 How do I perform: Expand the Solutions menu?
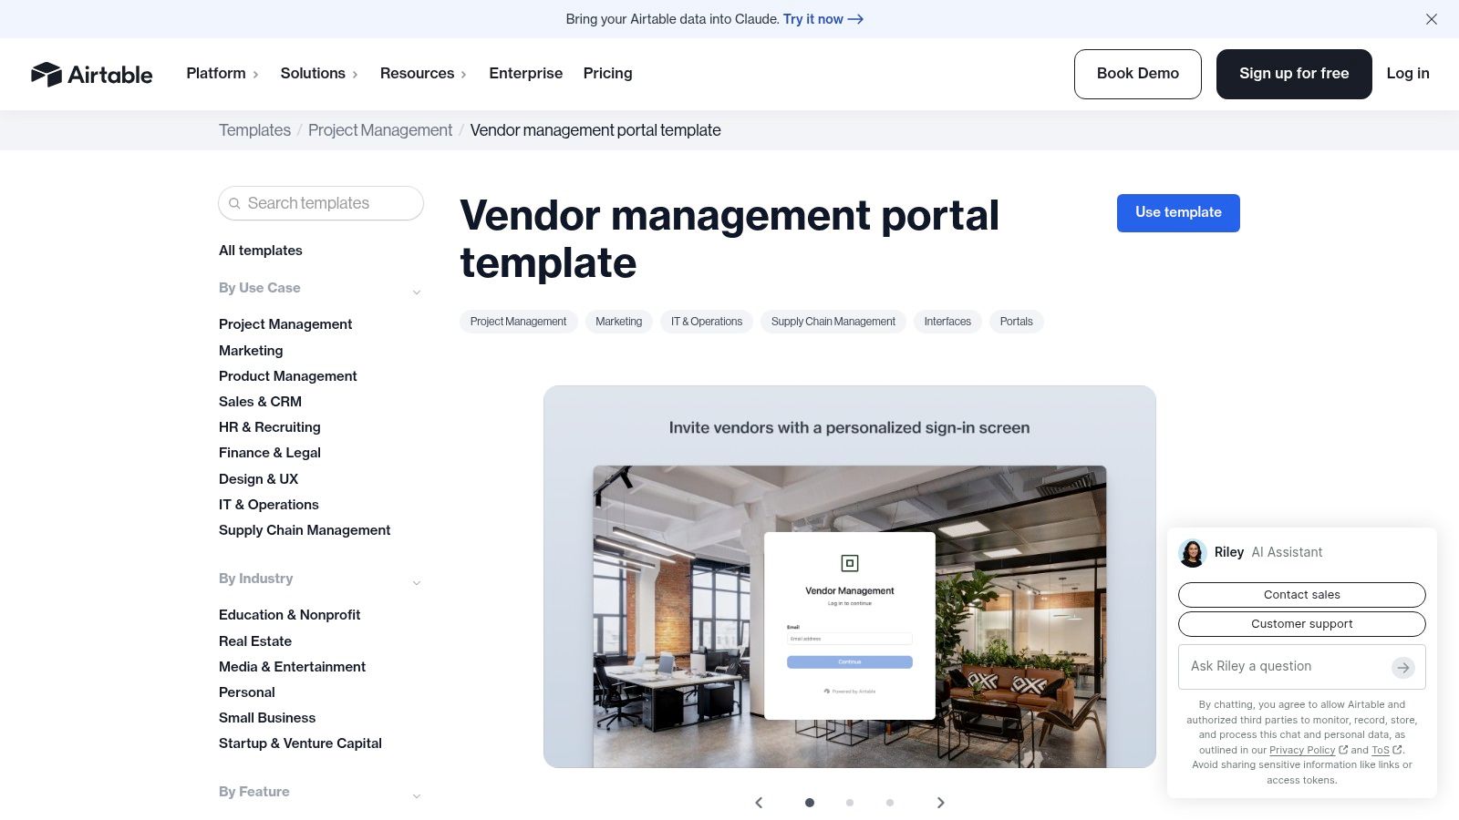click(x=319, y=74)
